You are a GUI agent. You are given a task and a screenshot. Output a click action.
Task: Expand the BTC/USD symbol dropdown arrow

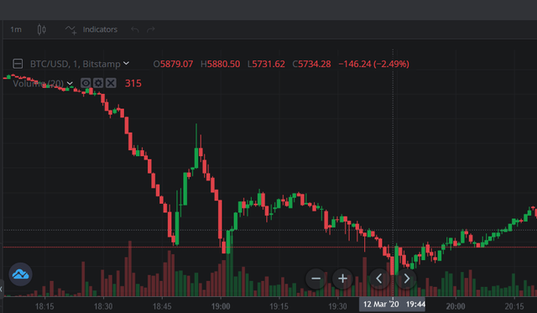pos(126,63)
